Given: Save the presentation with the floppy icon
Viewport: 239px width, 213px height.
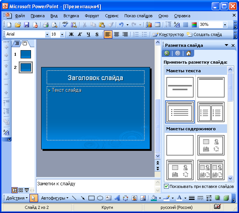Looking at the screenshot, I should click(27, 25).
